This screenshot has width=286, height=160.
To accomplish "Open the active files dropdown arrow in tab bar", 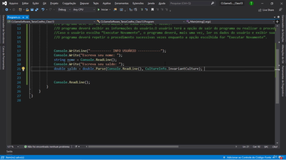I will (x=275, y=17).
